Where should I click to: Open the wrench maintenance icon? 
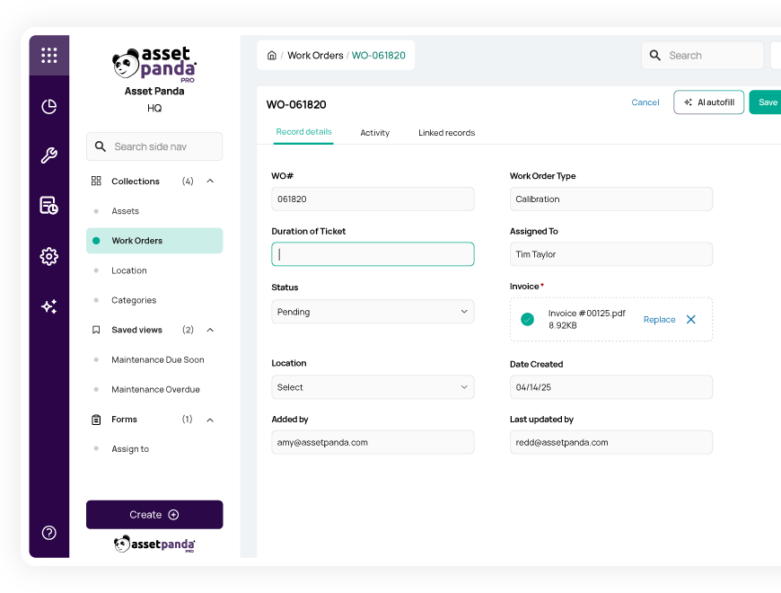(49, 156)
